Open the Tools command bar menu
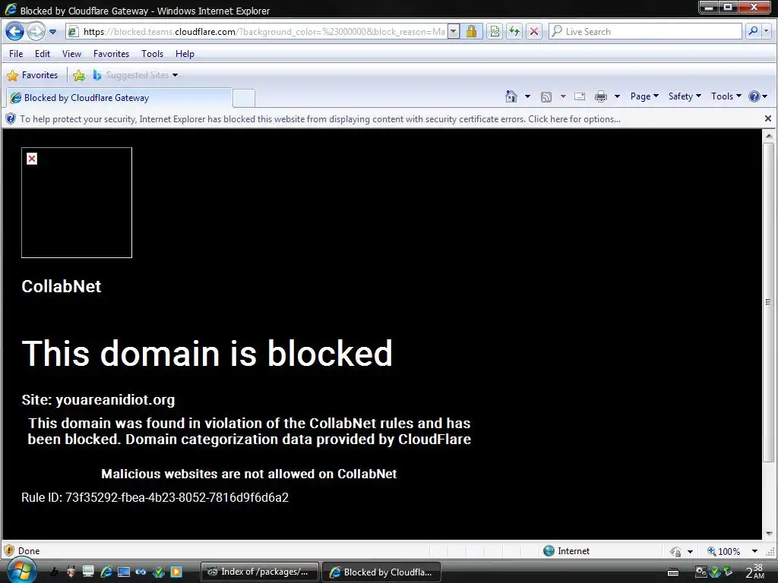 click(726, 96)
